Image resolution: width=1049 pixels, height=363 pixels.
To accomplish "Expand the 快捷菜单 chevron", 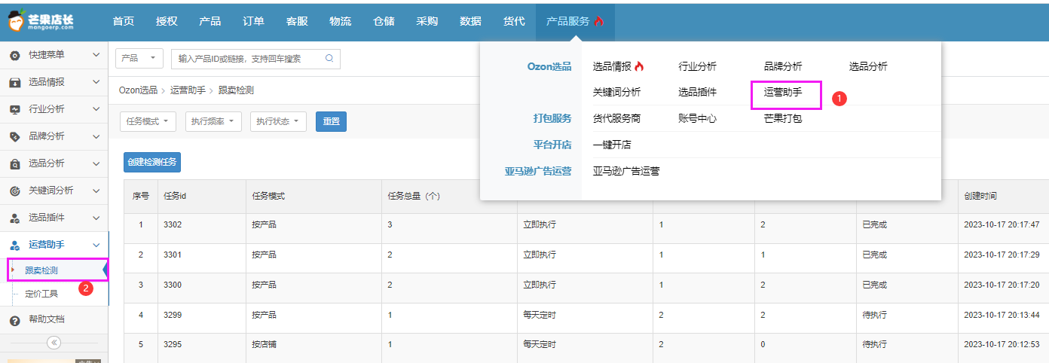I will pyautogui.click(x=96, y=55).
